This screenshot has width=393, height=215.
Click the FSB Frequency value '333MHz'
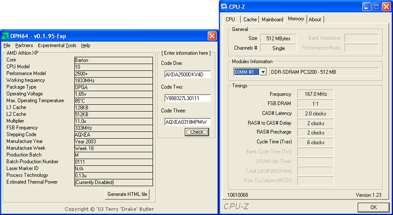[113, 128]
